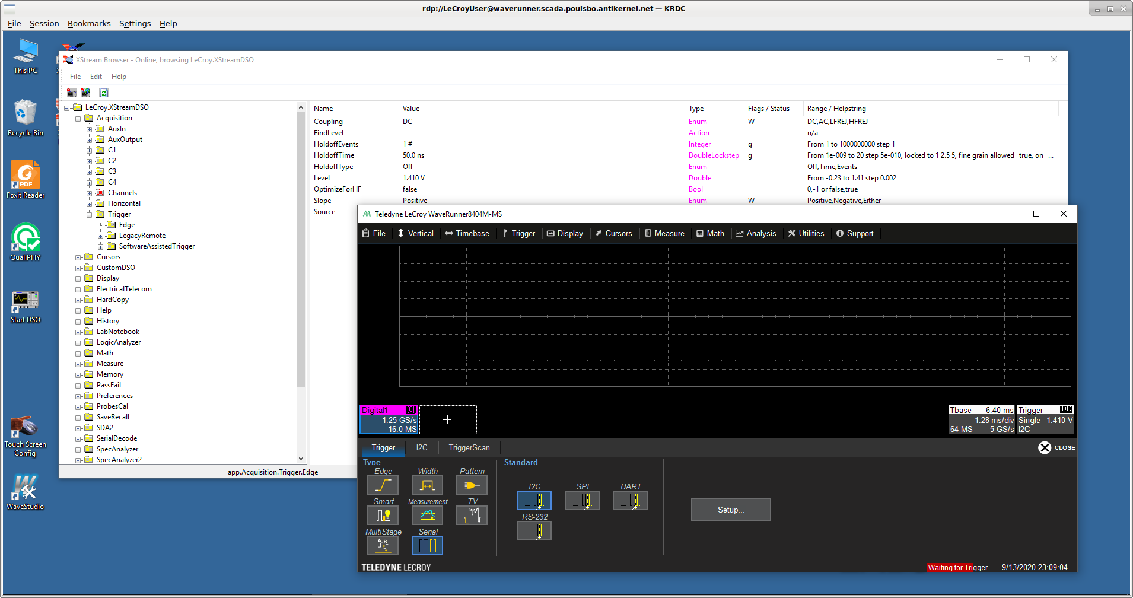1133x598 pixels.
Task: Click the tree panel scroll-down arrow
Action: (x=301, y=459)
